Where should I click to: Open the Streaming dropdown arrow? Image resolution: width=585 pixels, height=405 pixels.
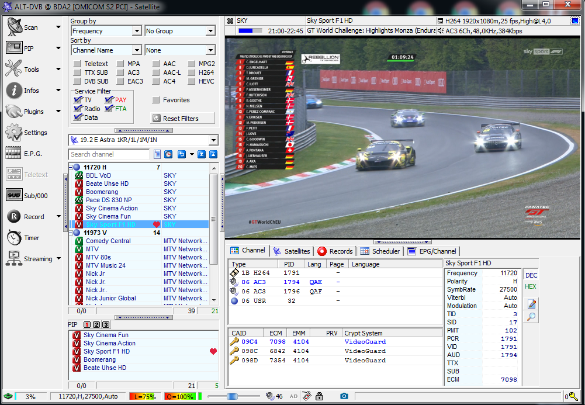click(58, 258)
